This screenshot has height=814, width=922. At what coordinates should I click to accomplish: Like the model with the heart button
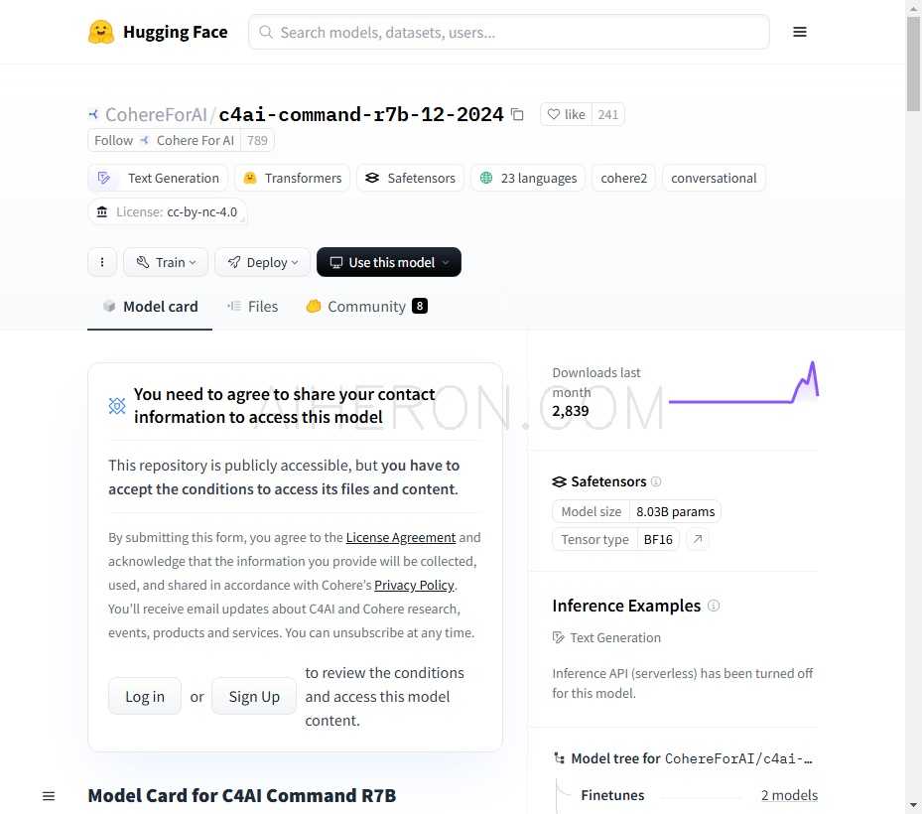point(567,114)
